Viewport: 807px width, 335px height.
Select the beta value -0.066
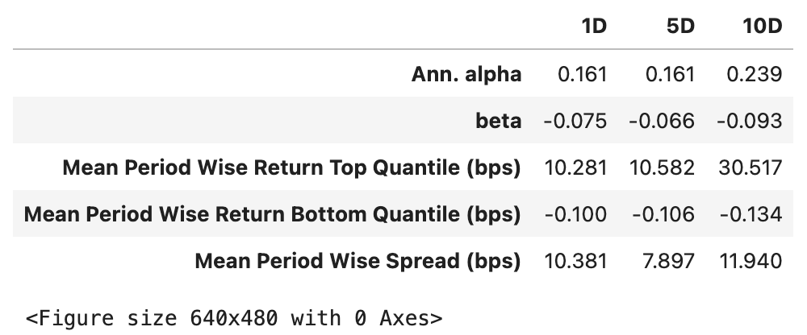click(663, 122)
